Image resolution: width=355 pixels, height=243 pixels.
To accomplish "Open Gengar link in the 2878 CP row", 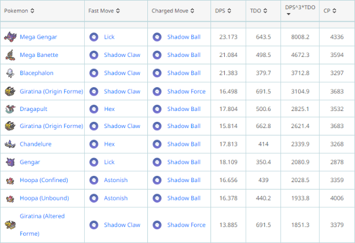I will click(x=30, y=162).
